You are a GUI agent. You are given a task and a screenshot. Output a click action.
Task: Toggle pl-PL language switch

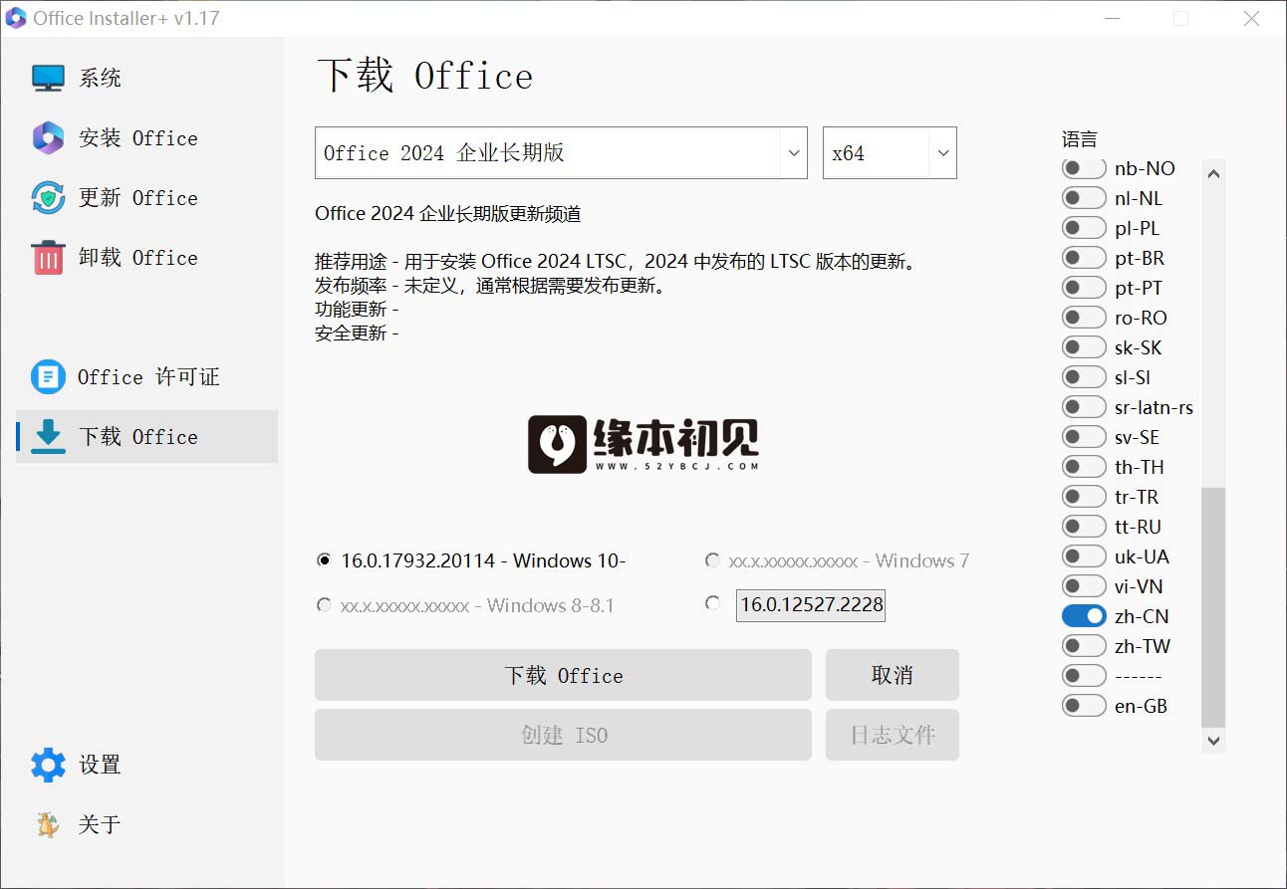[1084, 228]
